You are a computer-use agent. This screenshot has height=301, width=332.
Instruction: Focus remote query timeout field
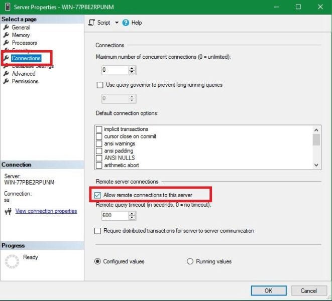pyautogui.click(x=115, y=215)
